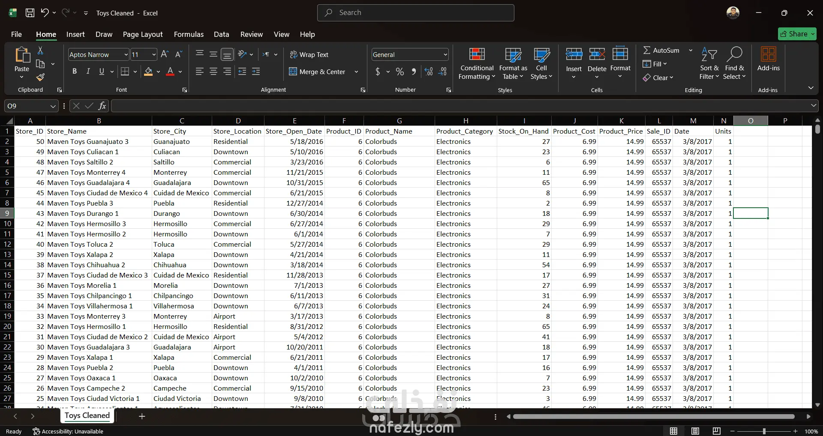Screen dimensions: 823x436
Task: Click the Fill button in Editing
Action: coord(655,64)
